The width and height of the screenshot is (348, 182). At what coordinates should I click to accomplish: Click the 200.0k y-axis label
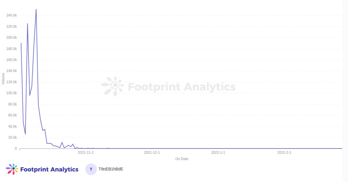click(12, 38)
